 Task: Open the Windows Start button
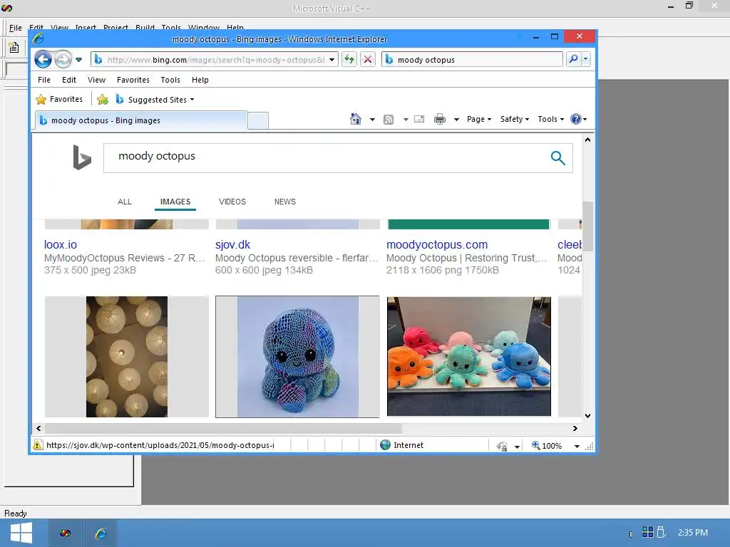click(21, 533)
